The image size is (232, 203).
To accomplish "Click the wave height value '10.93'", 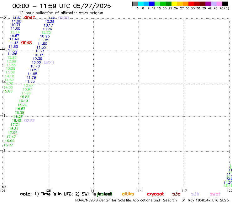I will click(45, 36).
